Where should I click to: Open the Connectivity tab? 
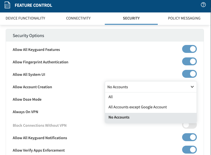[78, 18]
